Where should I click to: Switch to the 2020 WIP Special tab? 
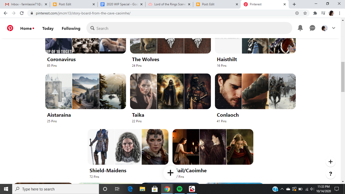pos(121,4)
